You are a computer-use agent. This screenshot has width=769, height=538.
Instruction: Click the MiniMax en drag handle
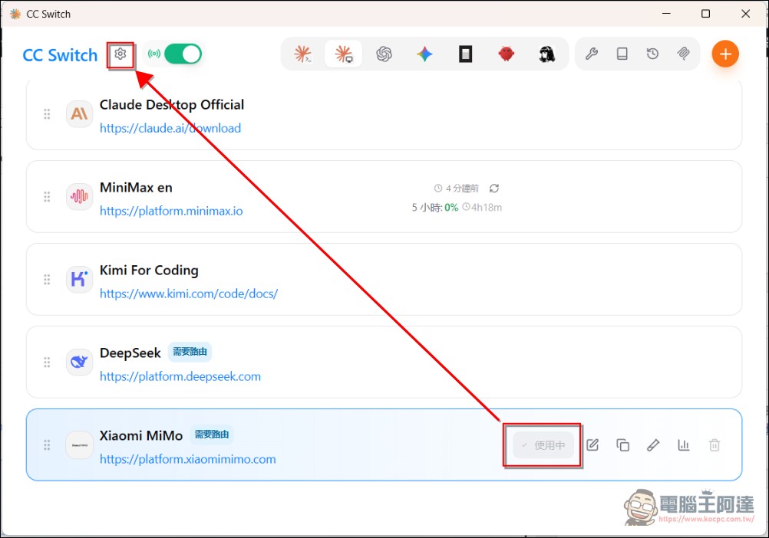click(x=47, y=197)
